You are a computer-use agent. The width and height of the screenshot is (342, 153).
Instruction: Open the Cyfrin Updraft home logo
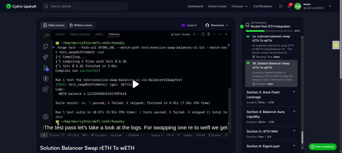(x=21, y=6)
